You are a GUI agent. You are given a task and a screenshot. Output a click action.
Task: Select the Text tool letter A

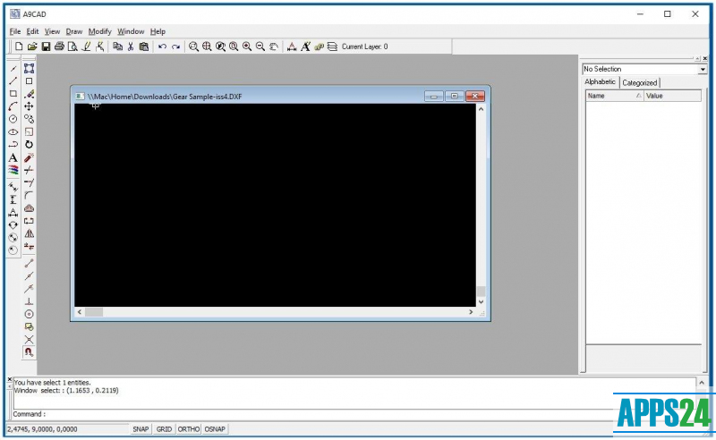point(13,158)
